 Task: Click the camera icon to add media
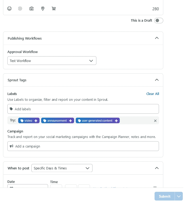tap(32, 8)
